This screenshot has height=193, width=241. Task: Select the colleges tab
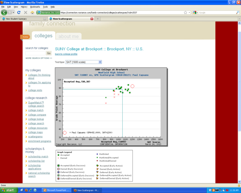43,36
